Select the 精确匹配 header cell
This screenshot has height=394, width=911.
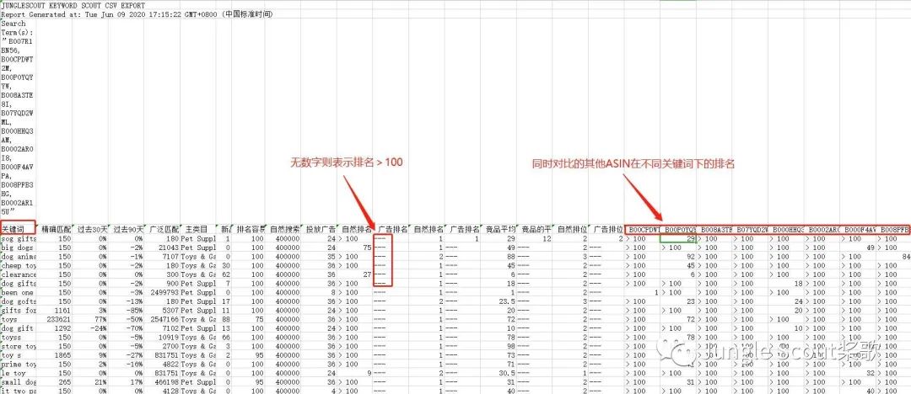click(x=57, y=230)
